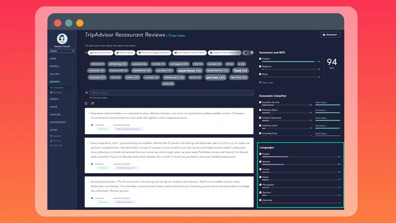This screenshot has width=396, height=223.
Task: Go to HOME in sidebar
Action: [x=53, y=59]
